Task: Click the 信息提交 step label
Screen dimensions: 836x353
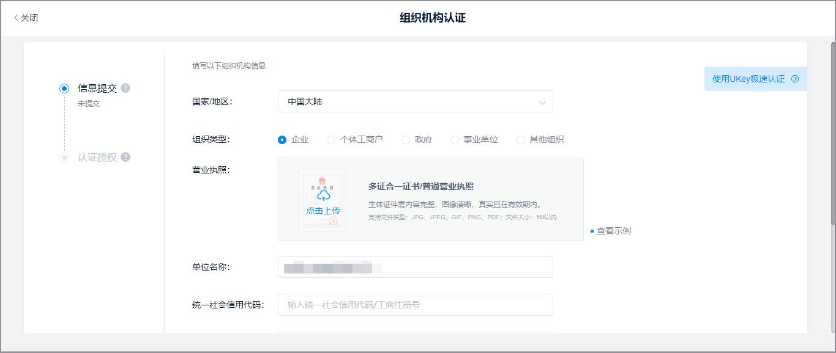Action: (97, 88)
